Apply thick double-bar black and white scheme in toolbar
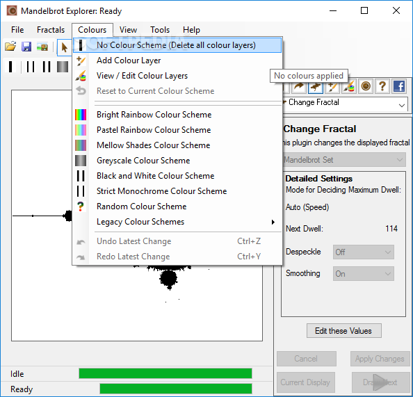 (47, 67)
